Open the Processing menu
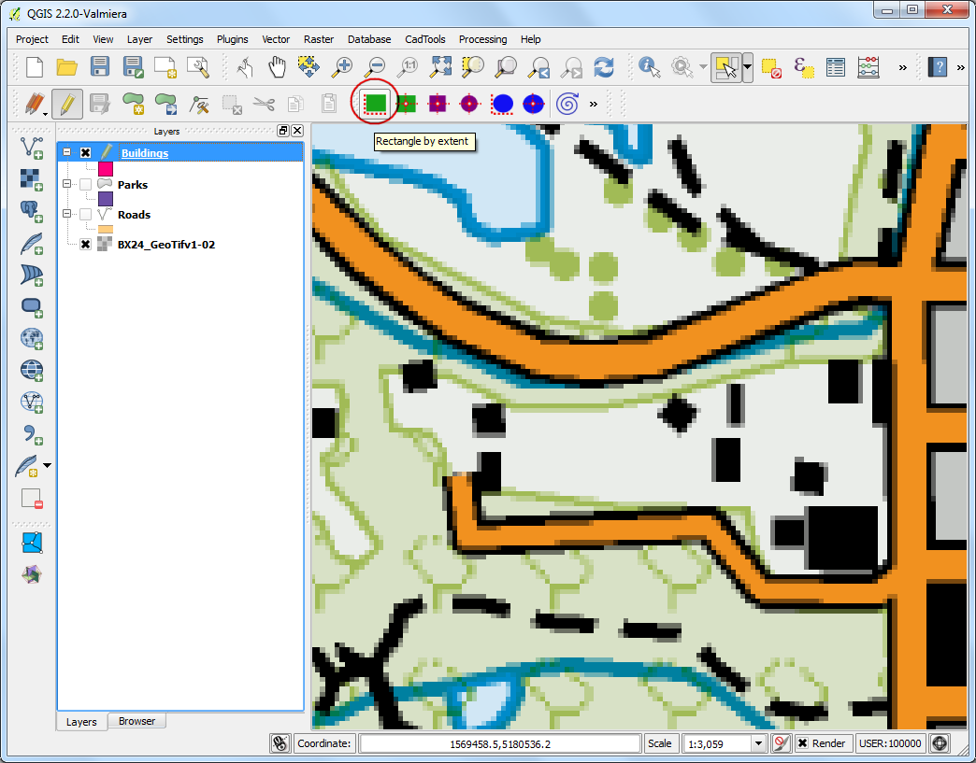 (483, 39)
